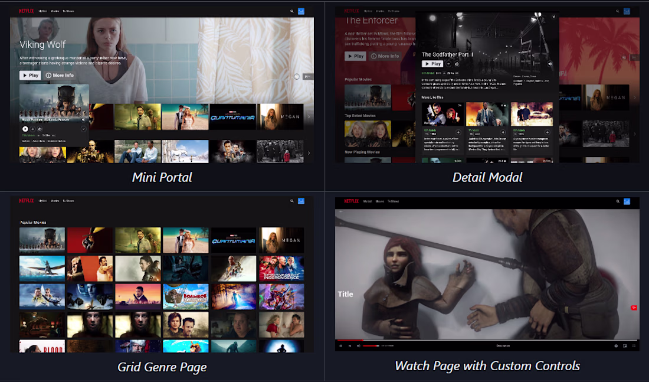Expand Black Panther details with the down chevron
The image size is (649, 382).
(x=83, y=129)
